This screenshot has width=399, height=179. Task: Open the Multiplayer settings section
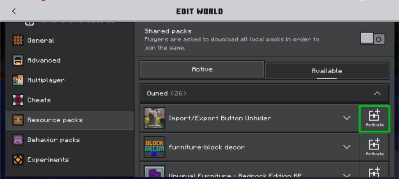(69, 80)
